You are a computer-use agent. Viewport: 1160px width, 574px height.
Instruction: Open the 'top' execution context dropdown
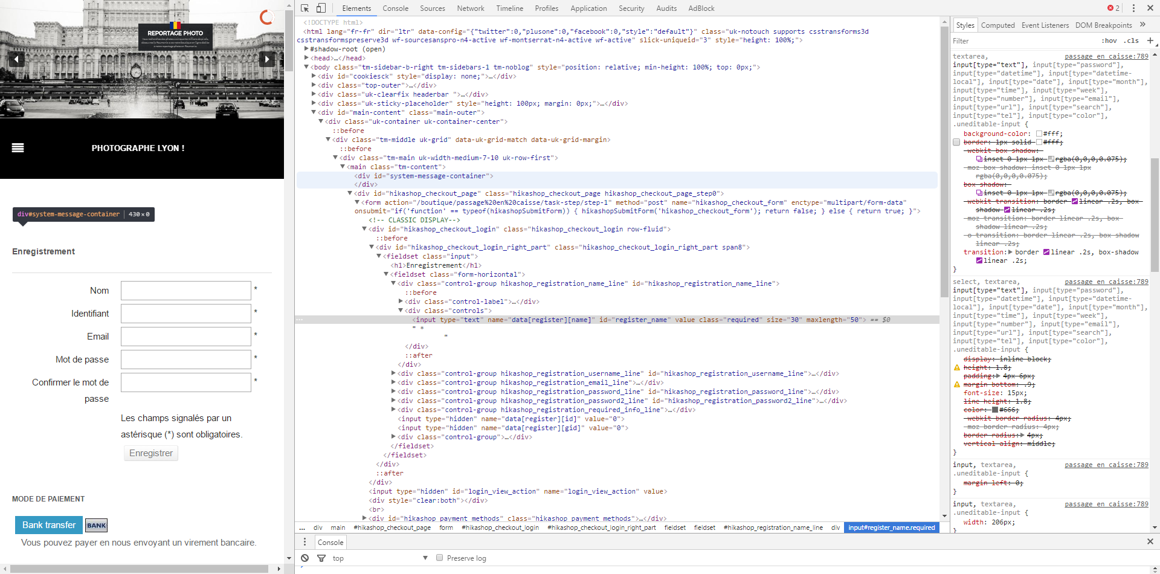coord(381,558)
